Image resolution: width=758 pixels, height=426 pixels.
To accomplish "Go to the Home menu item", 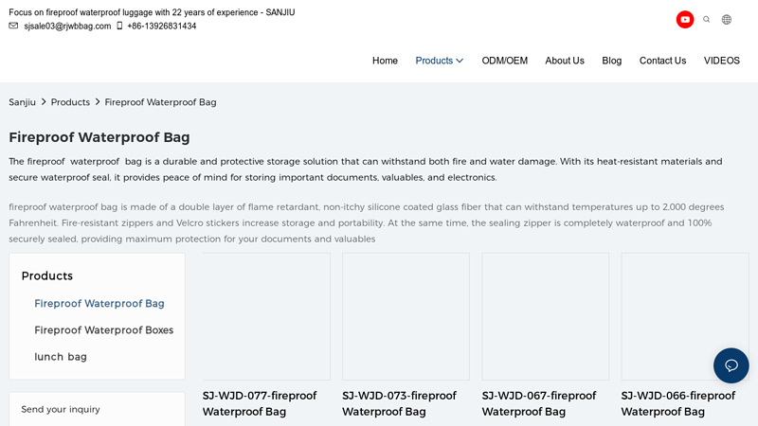I will [x=385, y=61].
